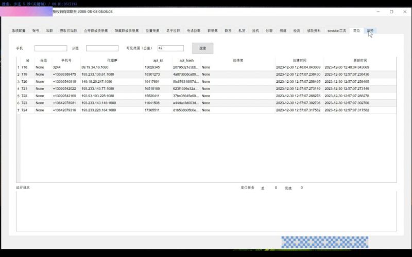Click api_id value 15526411
This screenshot has width=412, height=257.
pyautogui.click(x=158, y=96)
